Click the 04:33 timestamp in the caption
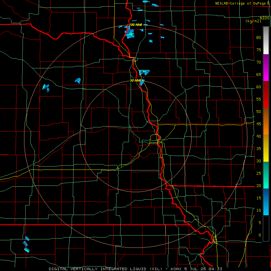Viewport: 271px width, 271px height. (216, 269)
